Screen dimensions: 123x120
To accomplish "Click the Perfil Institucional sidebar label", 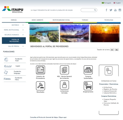I will tap(11, 30).
